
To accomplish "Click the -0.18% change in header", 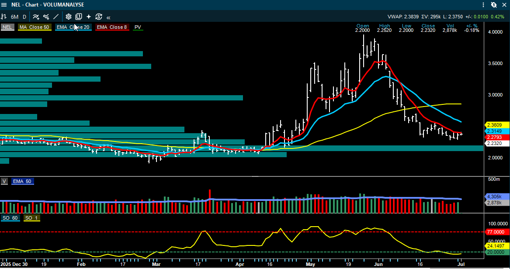I will point(472,30).
